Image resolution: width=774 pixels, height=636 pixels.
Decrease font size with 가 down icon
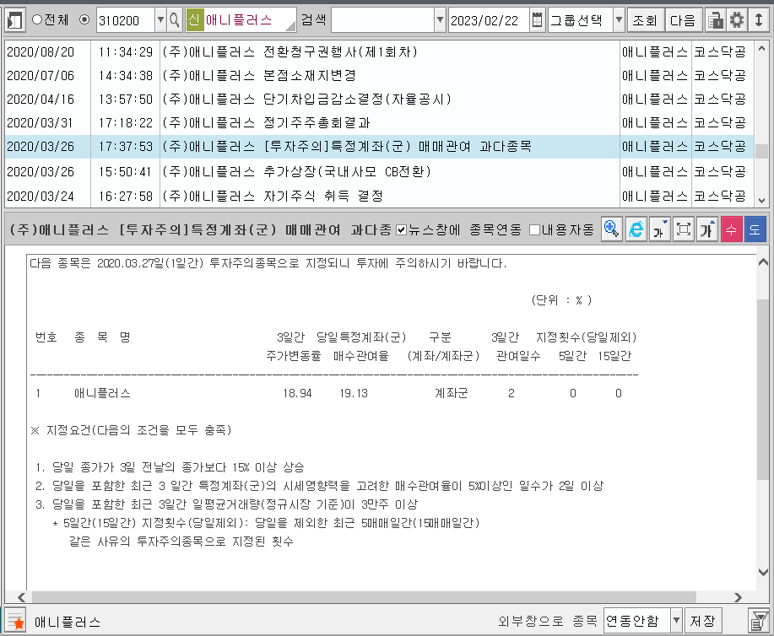click(x=660, y=229)
